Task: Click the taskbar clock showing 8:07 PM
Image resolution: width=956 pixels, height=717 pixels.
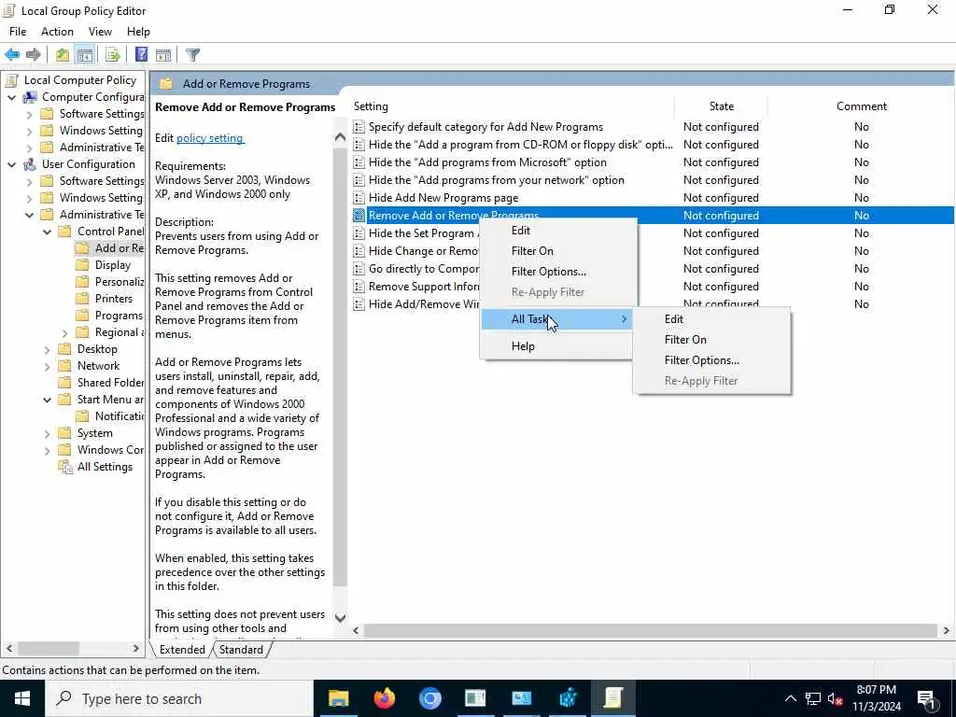Action: 876,698
